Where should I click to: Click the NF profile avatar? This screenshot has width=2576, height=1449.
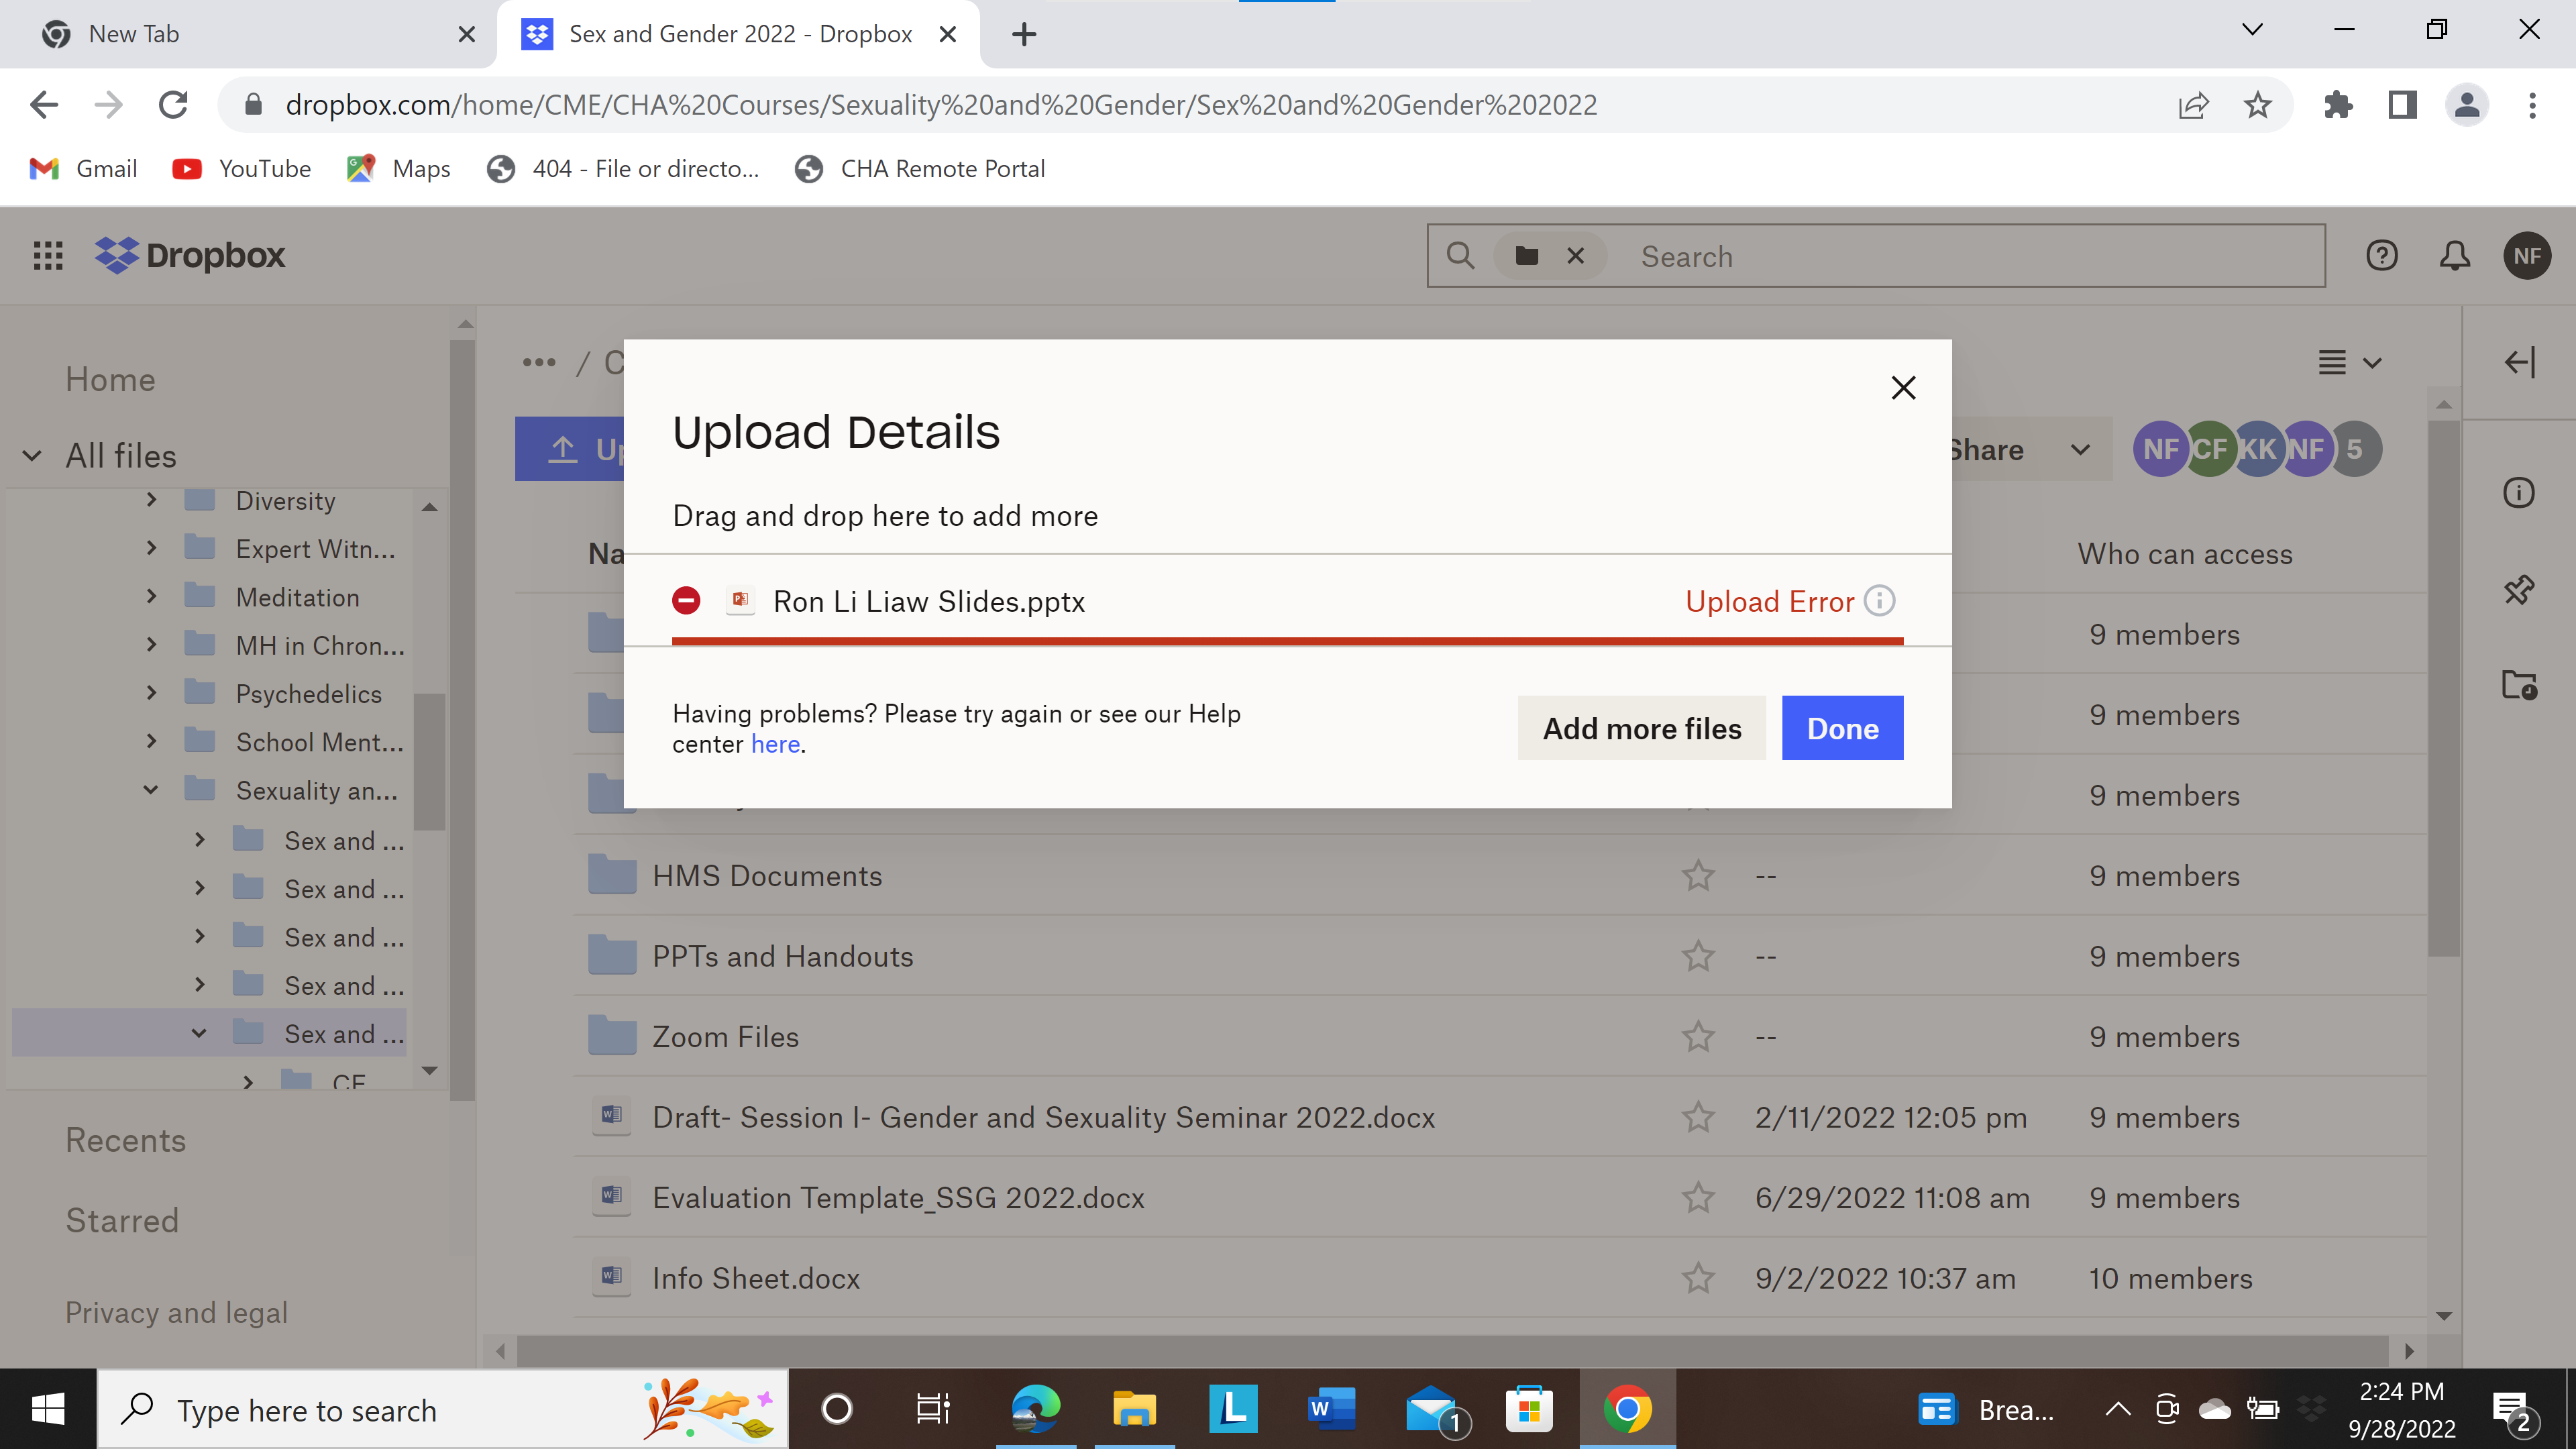pos(2528,256)
